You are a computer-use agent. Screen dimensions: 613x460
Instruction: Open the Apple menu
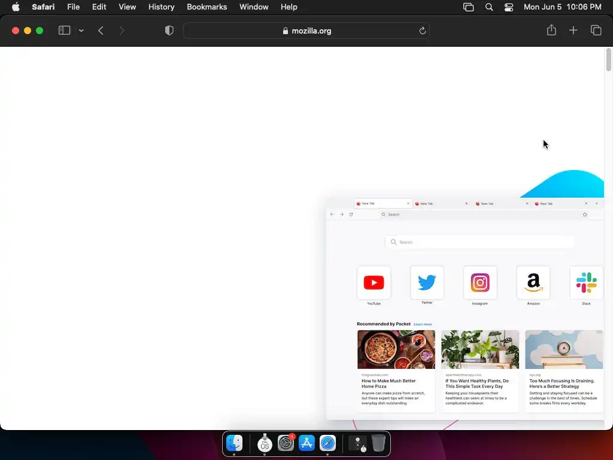click(16, 7)
